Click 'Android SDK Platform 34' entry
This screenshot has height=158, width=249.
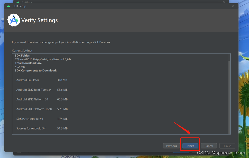pyautogui.click(x=32, y=99)
